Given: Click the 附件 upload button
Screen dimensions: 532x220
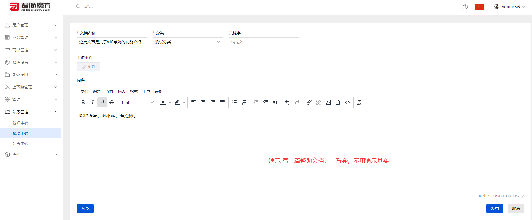Looking at the screenshot, I should point(88,67).
